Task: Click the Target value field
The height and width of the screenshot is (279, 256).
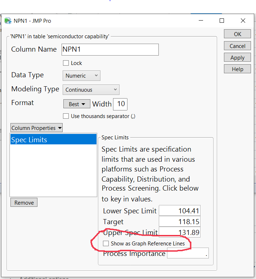Action: 179,222
